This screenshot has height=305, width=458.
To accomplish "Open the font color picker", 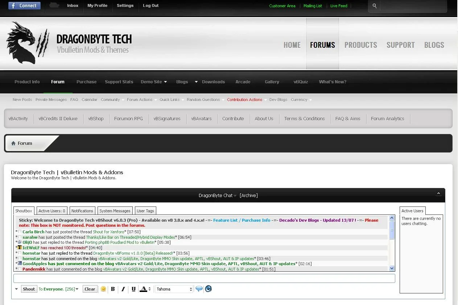I will pyautogui.click(x=145, y=289).
